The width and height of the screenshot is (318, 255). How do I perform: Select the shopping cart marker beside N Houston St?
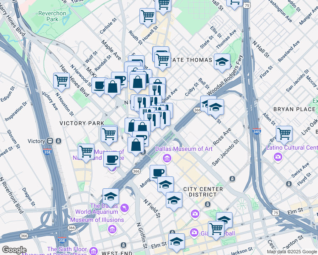[62, 81]
